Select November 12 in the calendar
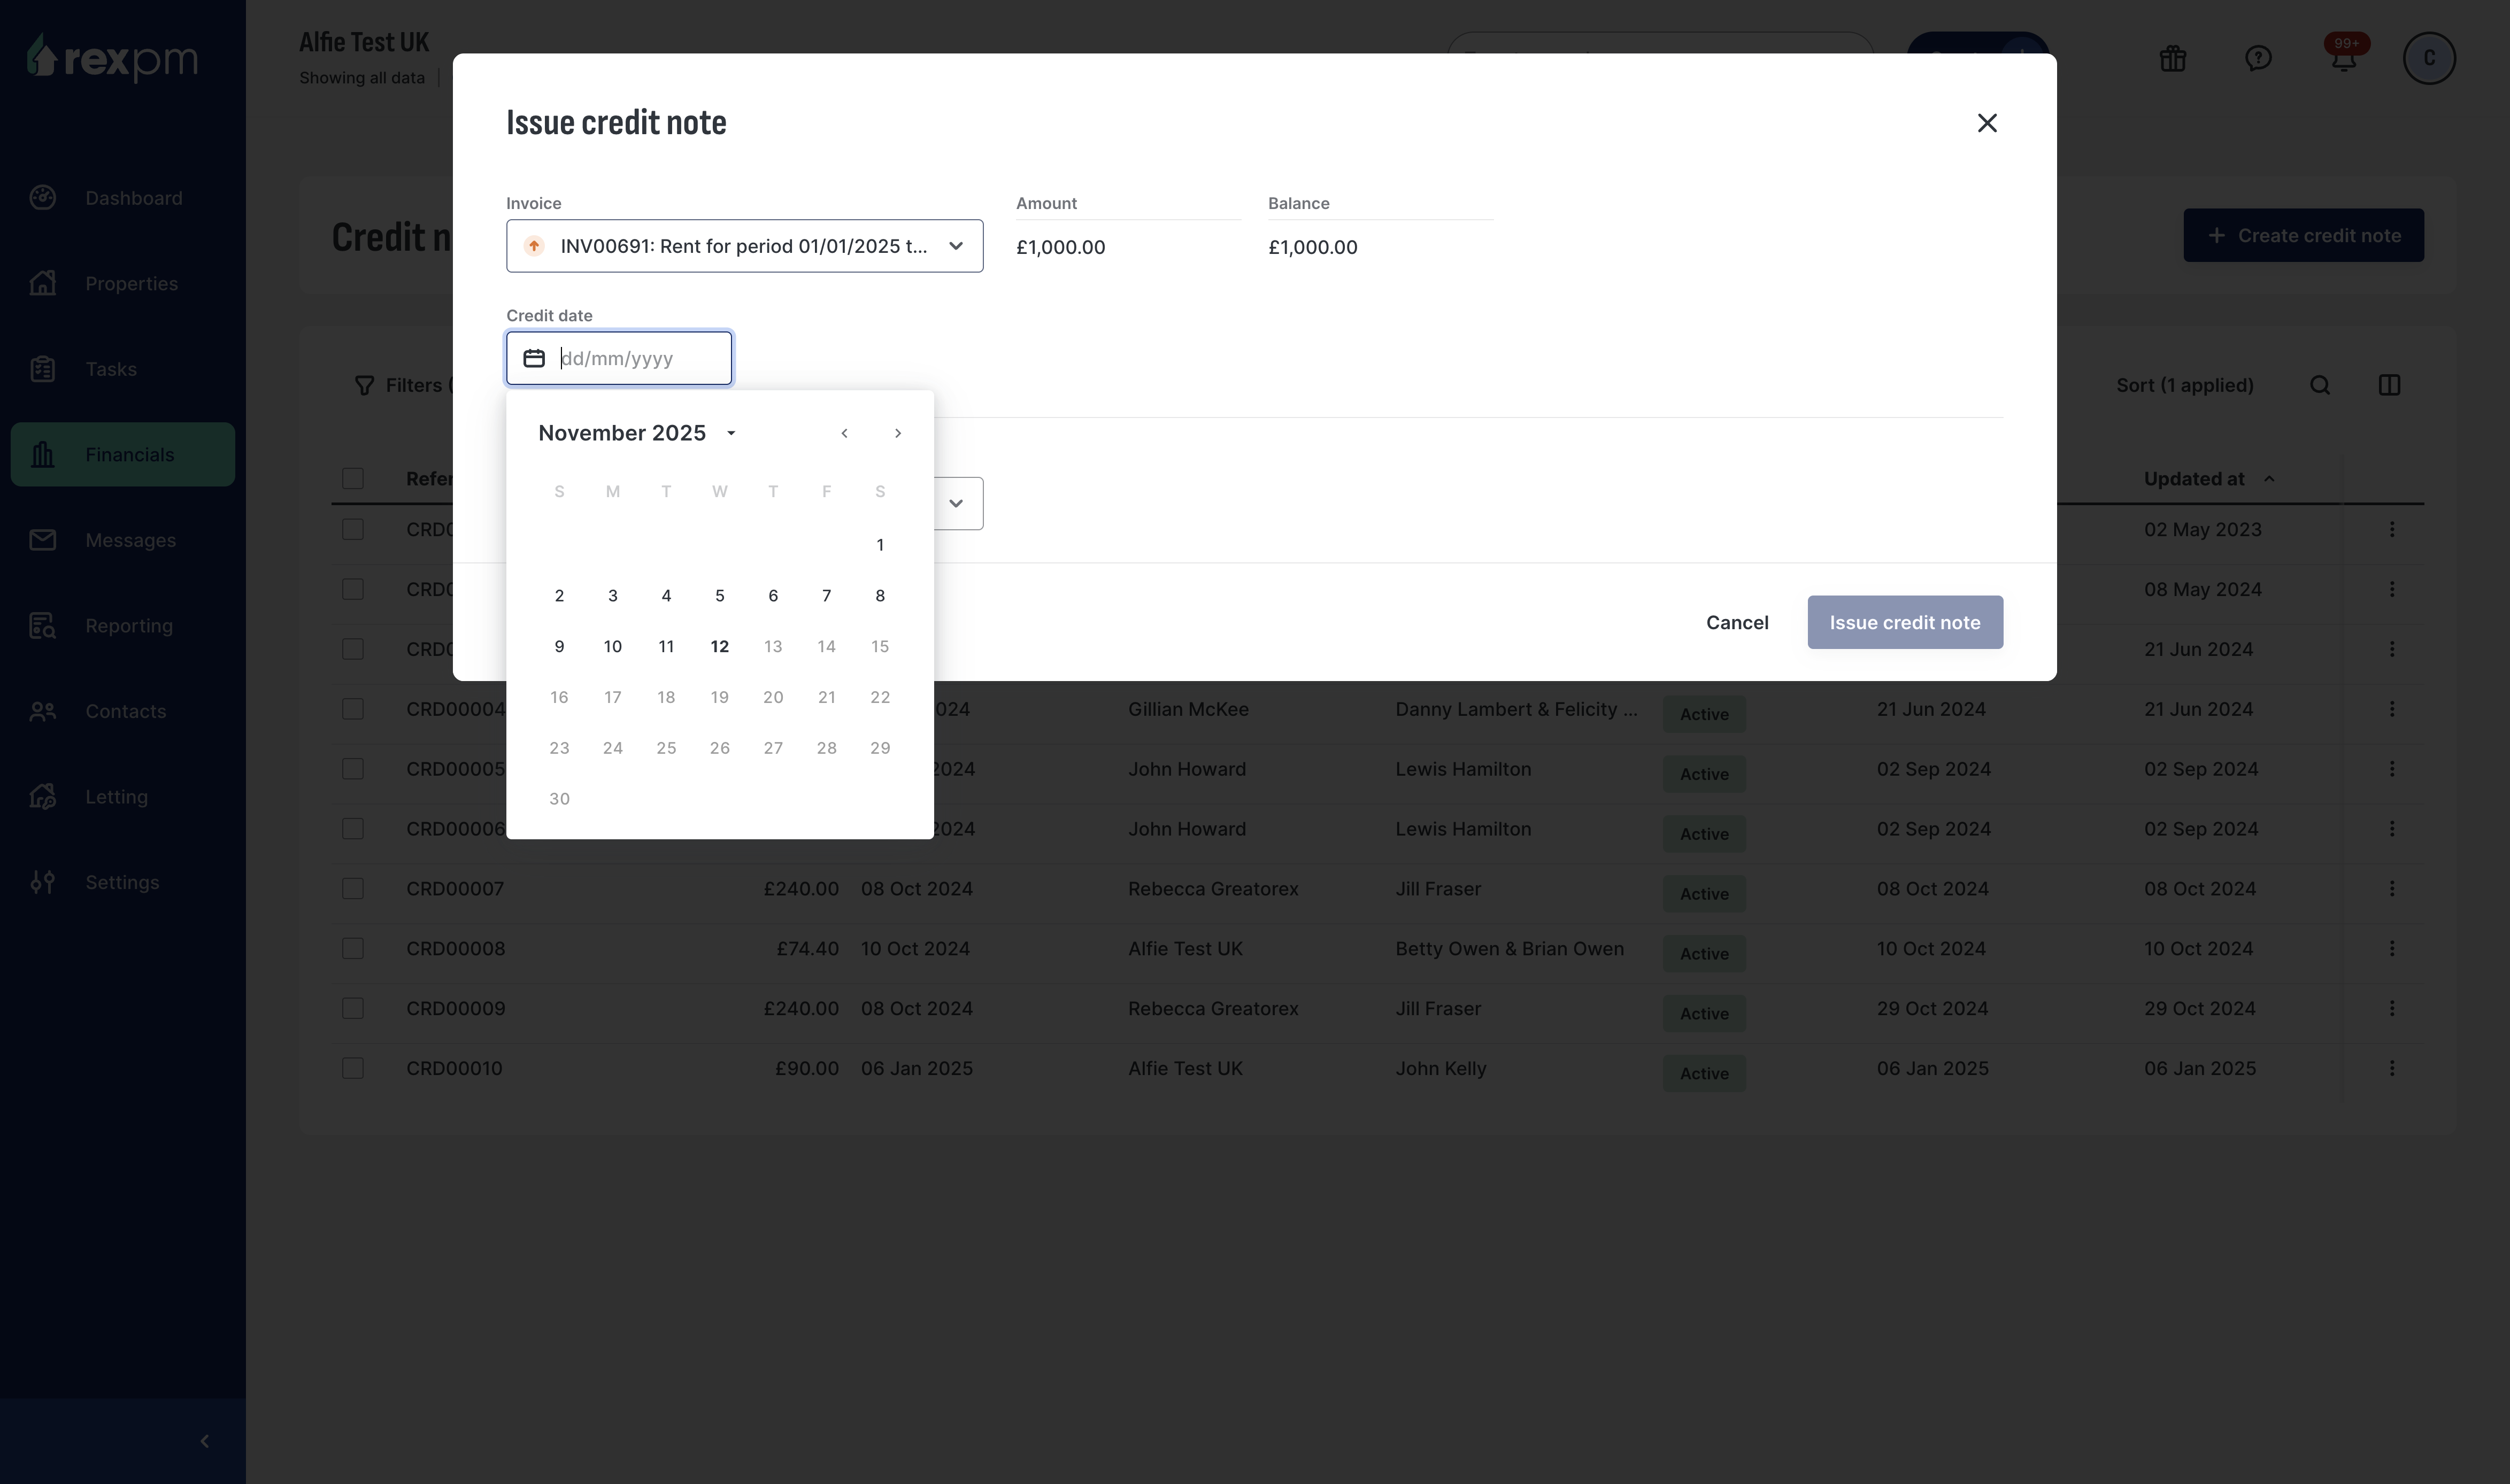The image size is (2510, 1484). (719, 646)
